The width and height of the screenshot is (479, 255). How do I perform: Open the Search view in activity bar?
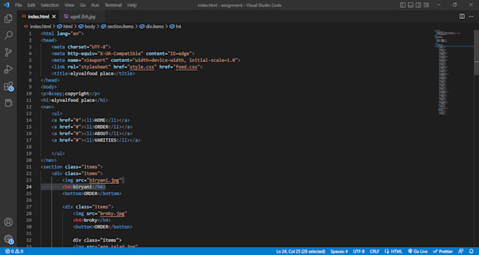pos(8,35)
